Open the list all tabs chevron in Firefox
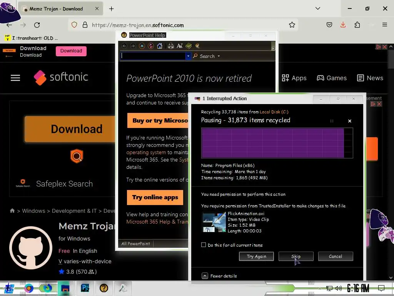Image resolution: width=394 pixels, height=296 pixels. pyautogui.click(x=318, y=8)
